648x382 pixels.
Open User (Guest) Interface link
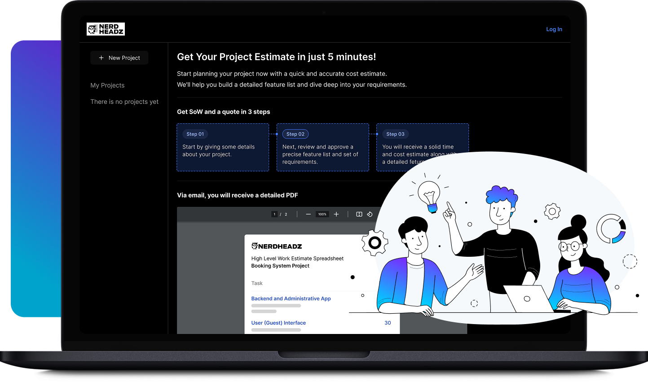coord(278,323)
